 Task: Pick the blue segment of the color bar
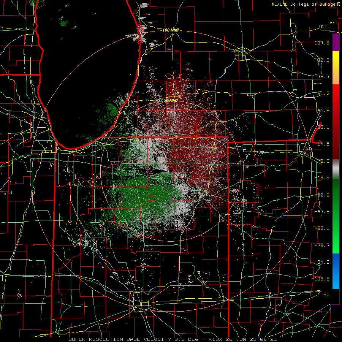pos(336,271)
